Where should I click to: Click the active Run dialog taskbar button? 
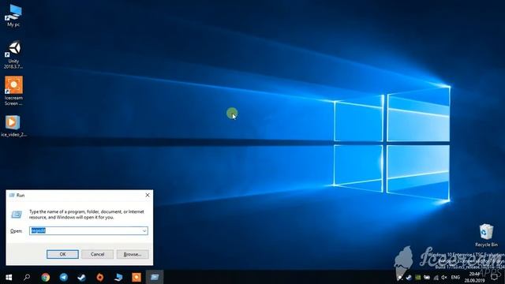tap(155, 277)
